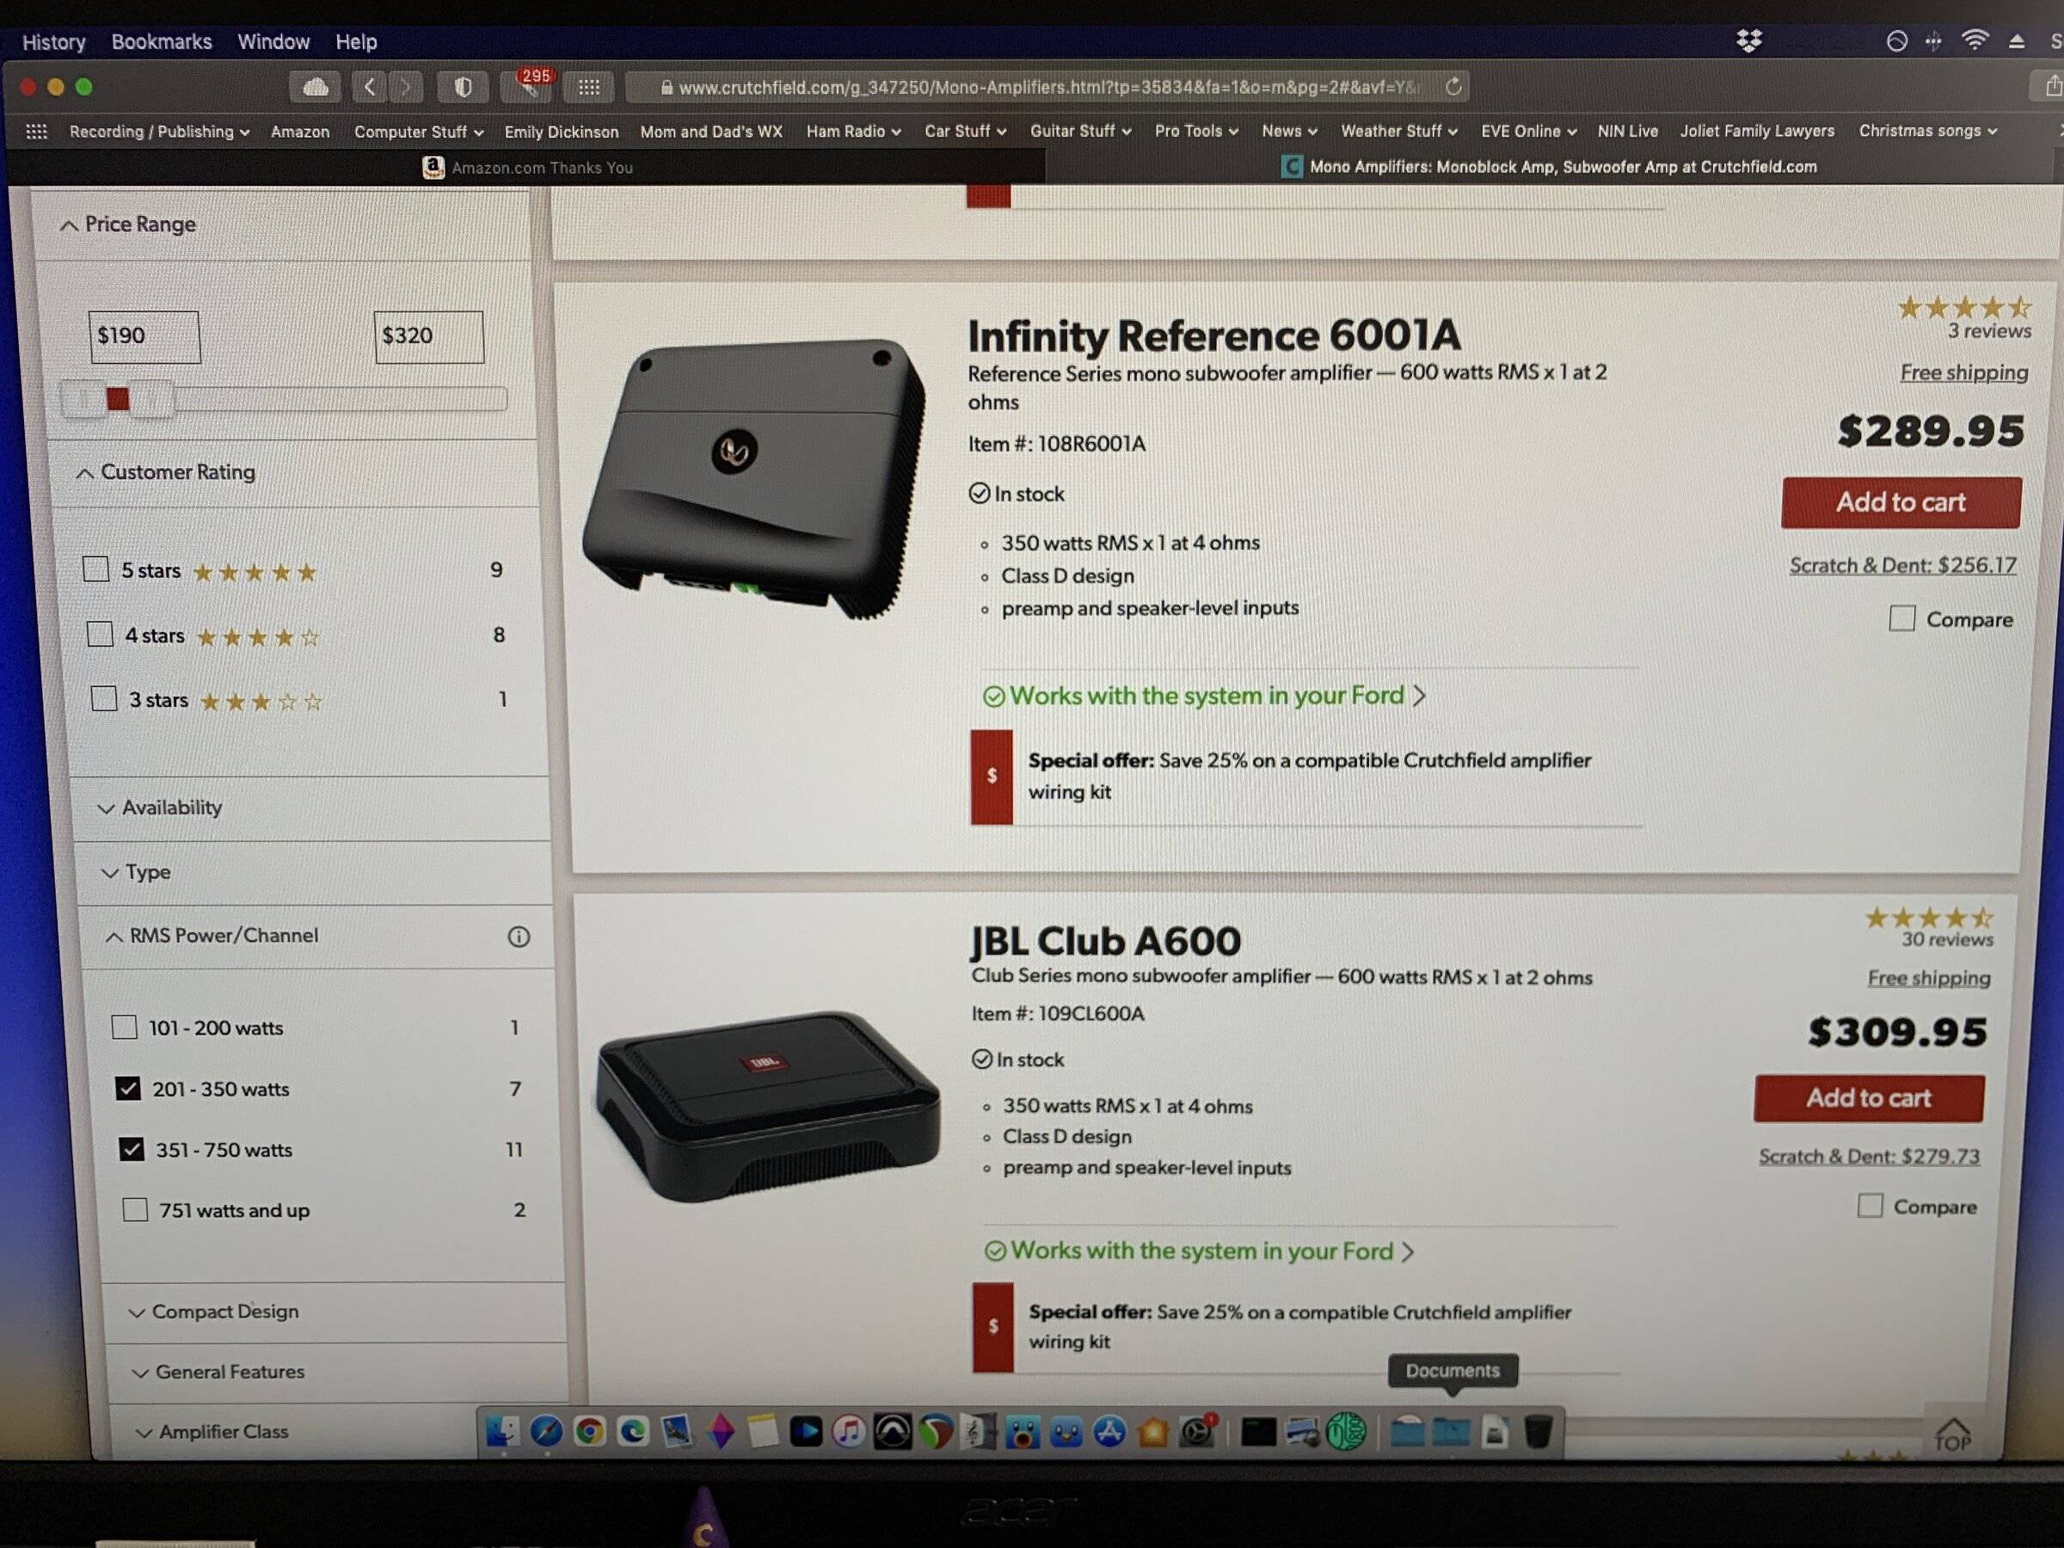Tick Compare for JBL Club A600
The width and height of the screenshot is (2064, 1548).
1870,1206
